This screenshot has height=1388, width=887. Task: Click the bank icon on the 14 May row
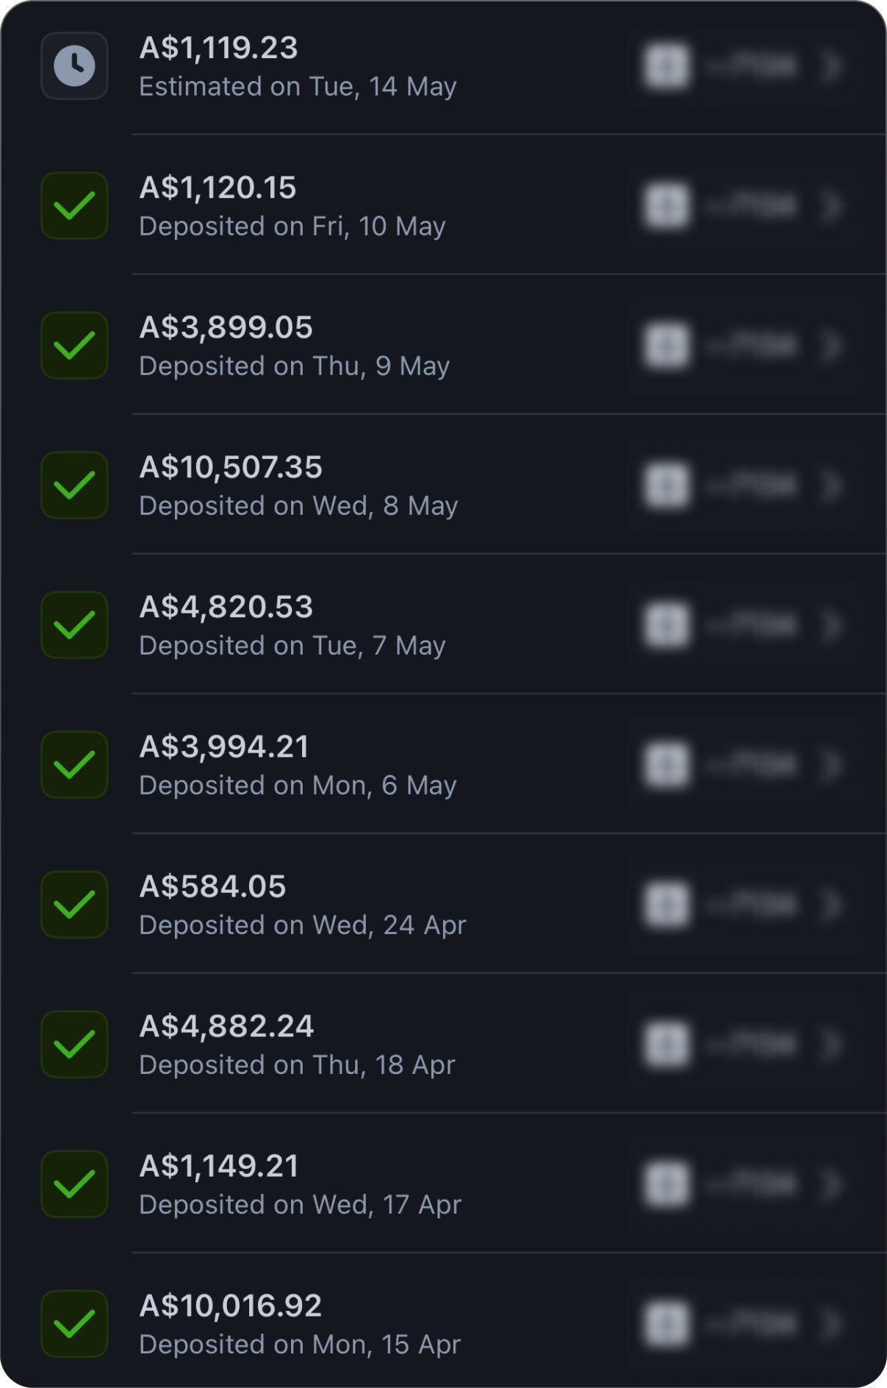[667, 66]
